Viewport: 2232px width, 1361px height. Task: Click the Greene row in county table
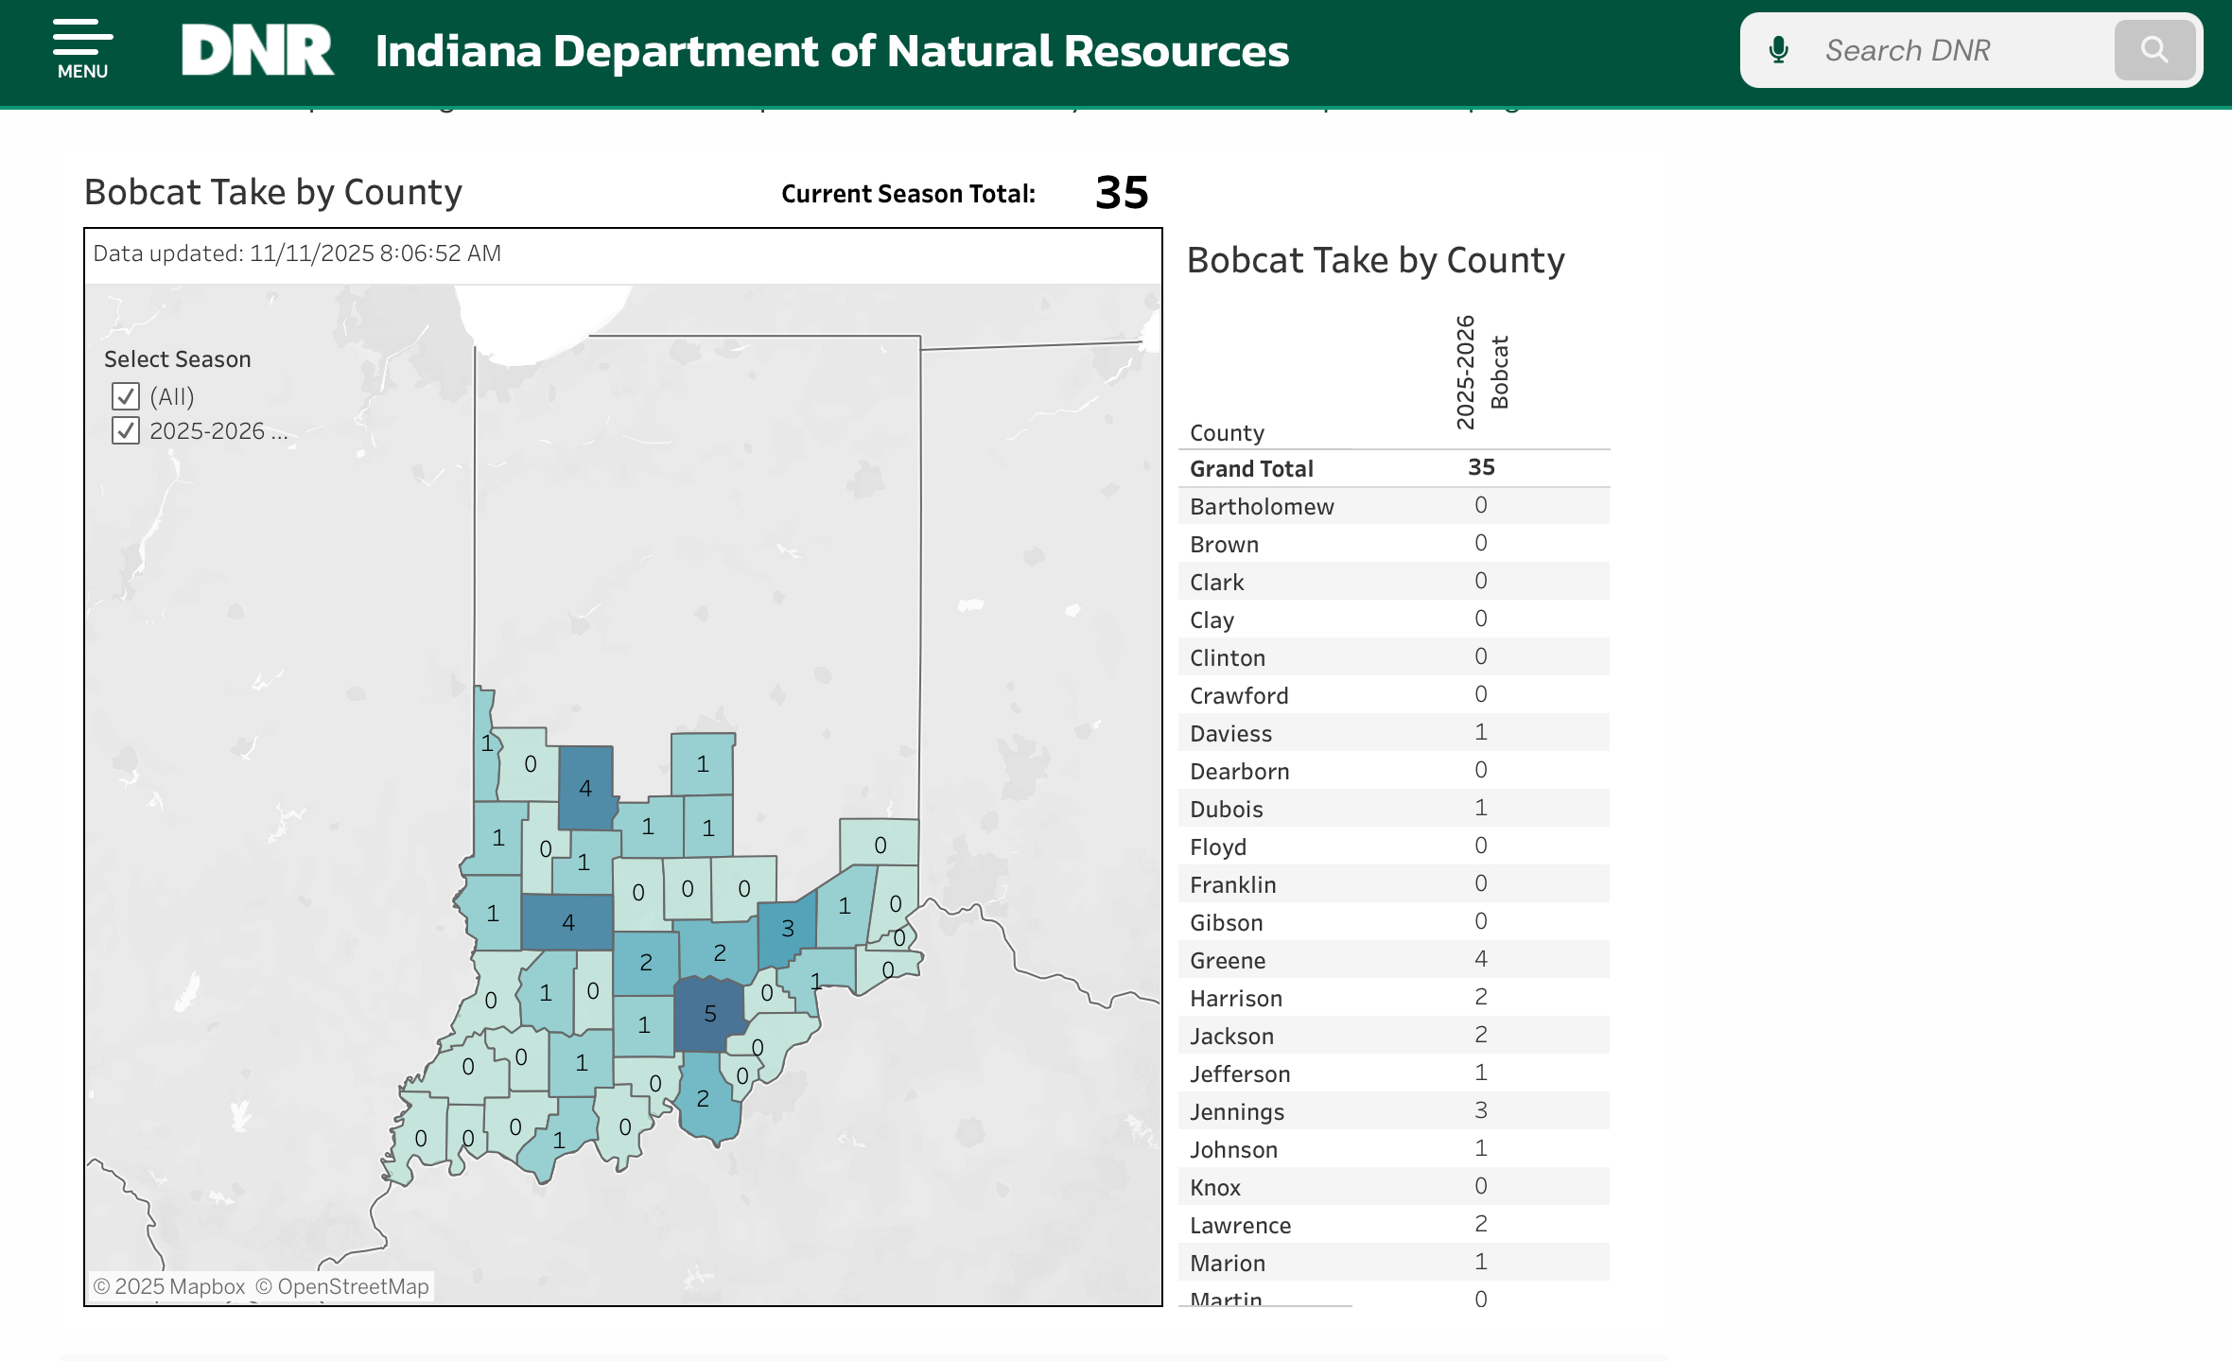[1228, 960]
